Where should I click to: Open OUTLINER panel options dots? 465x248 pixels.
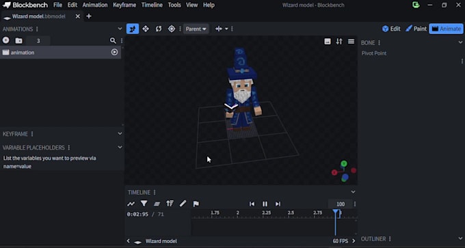[x=390, y=239]
